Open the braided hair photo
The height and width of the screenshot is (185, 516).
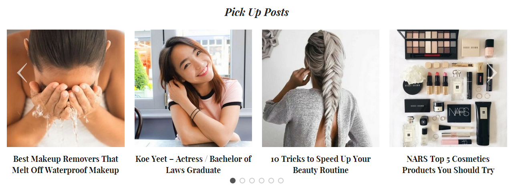[x=320, y=88]
